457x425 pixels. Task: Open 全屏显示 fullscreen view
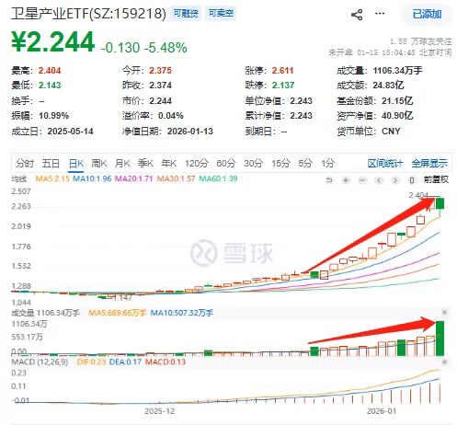tap(429, 164)
